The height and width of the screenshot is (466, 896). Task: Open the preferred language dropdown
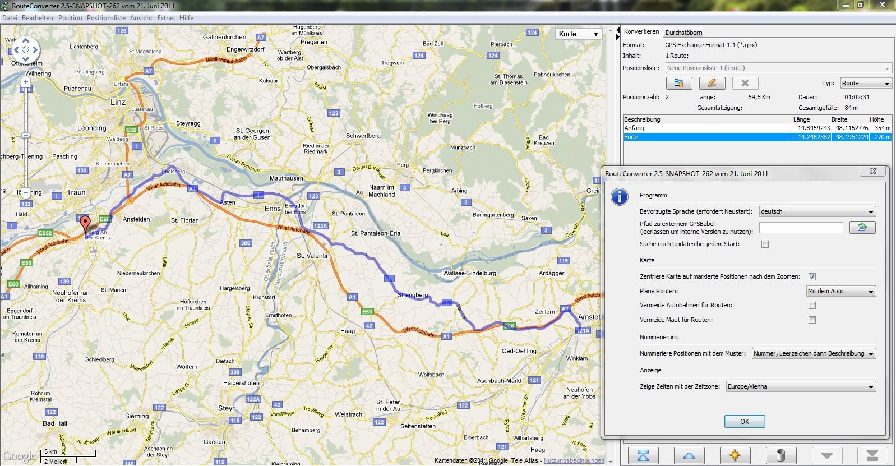click(817, 211)
